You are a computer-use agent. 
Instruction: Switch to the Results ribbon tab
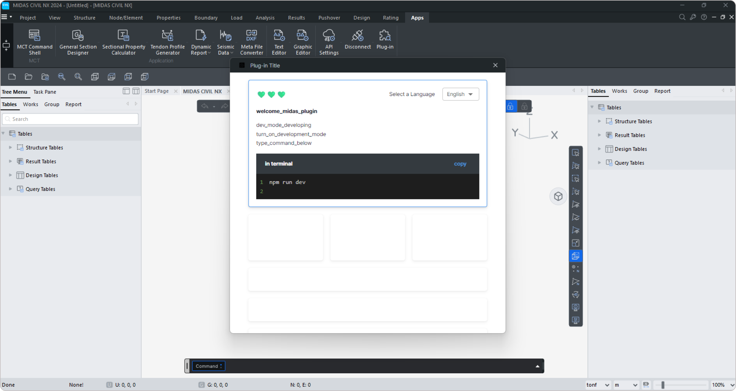click(x=296, y=18)
